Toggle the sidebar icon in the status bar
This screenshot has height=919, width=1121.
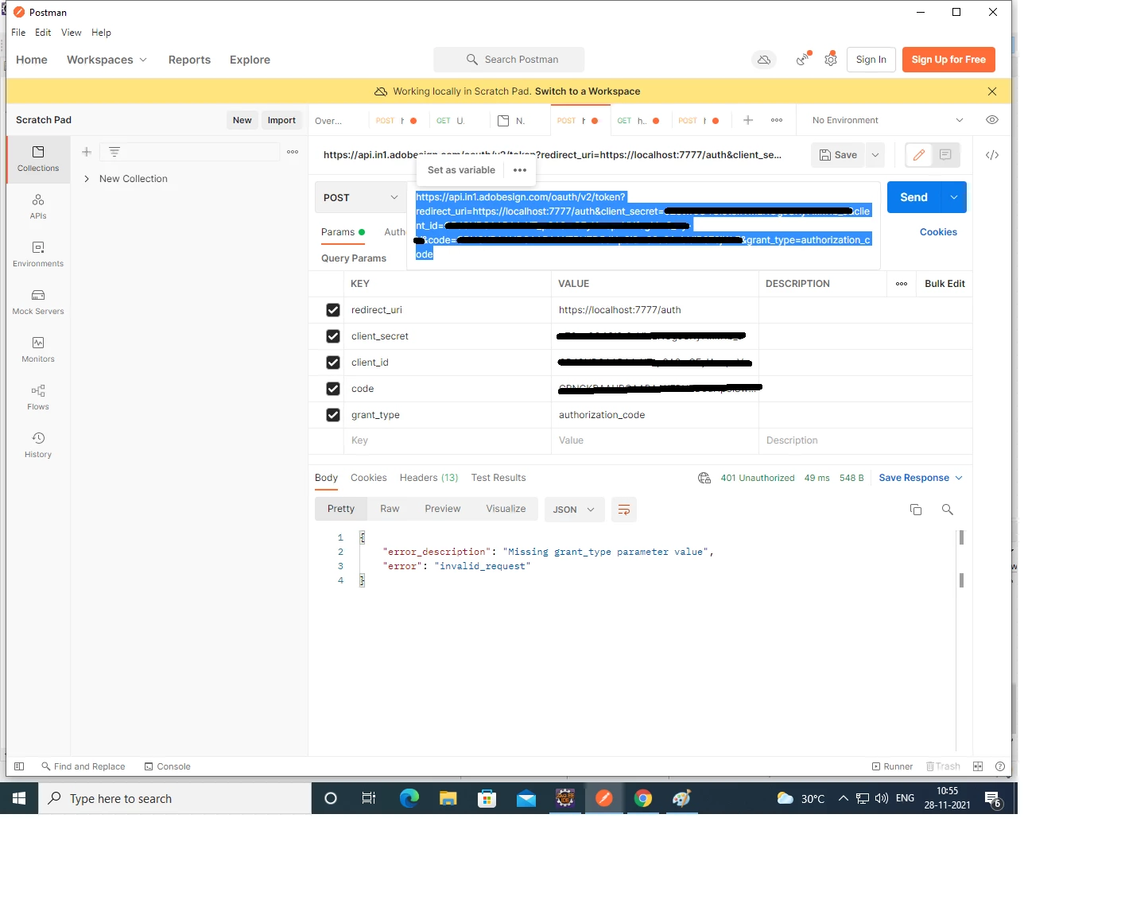point(19,766)
